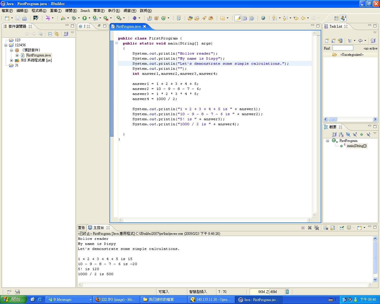Screen dimensions: 380x304
Task: Open 140.135.11.30 taskbar button
Action: (x=211, y=300)
